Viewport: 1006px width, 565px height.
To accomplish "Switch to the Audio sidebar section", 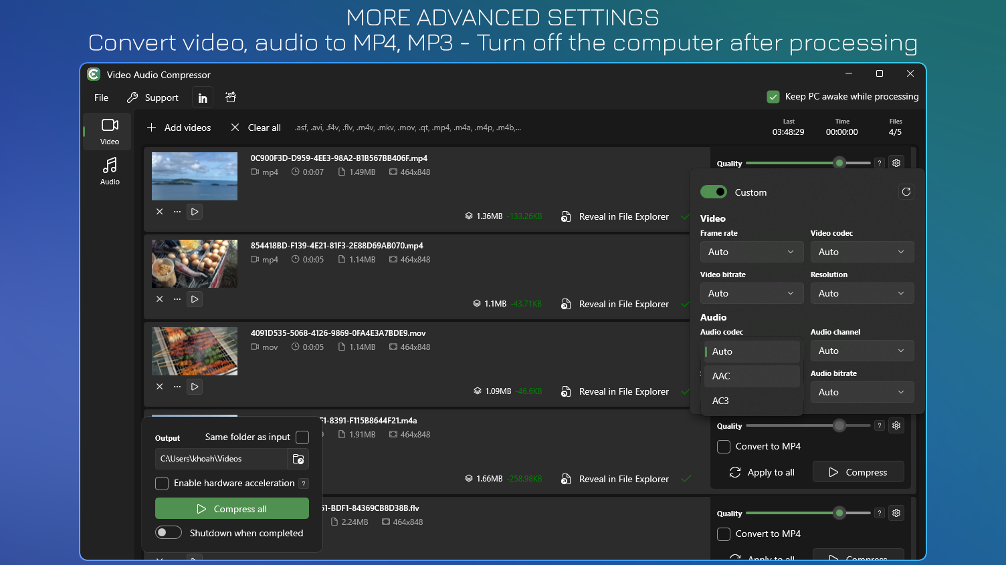I will click(x=110, y=172).
